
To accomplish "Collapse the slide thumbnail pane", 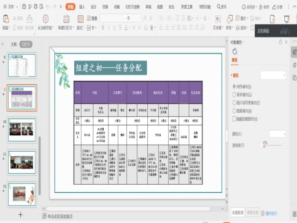I will [3, 44].
